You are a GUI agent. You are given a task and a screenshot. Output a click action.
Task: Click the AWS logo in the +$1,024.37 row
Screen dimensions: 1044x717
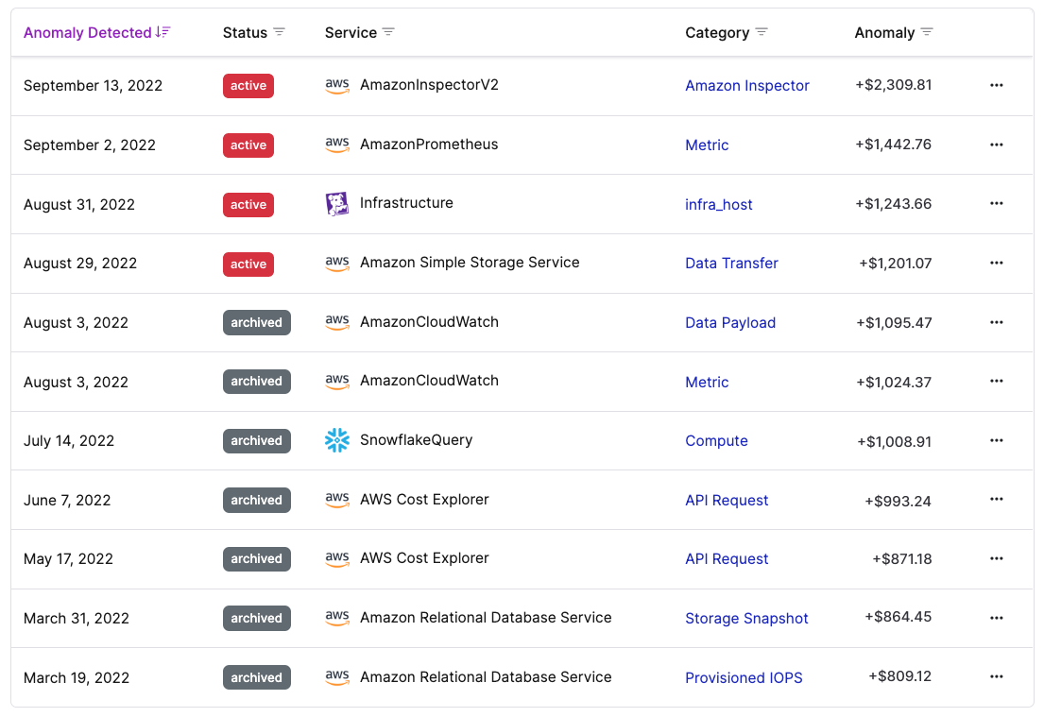pos(337,382)
